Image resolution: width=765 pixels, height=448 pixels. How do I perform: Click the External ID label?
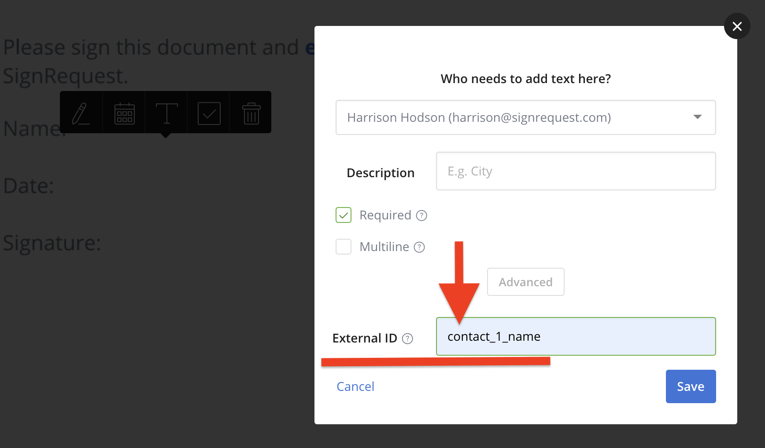[x=365, y=338]
